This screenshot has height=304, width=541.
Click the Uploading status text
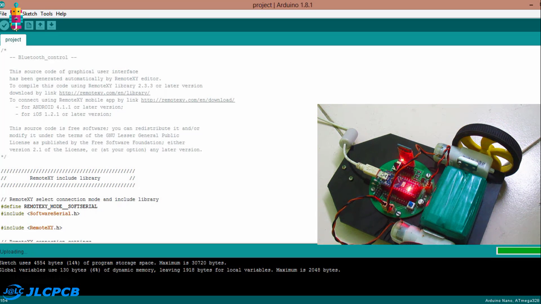(x=13, y=251)
